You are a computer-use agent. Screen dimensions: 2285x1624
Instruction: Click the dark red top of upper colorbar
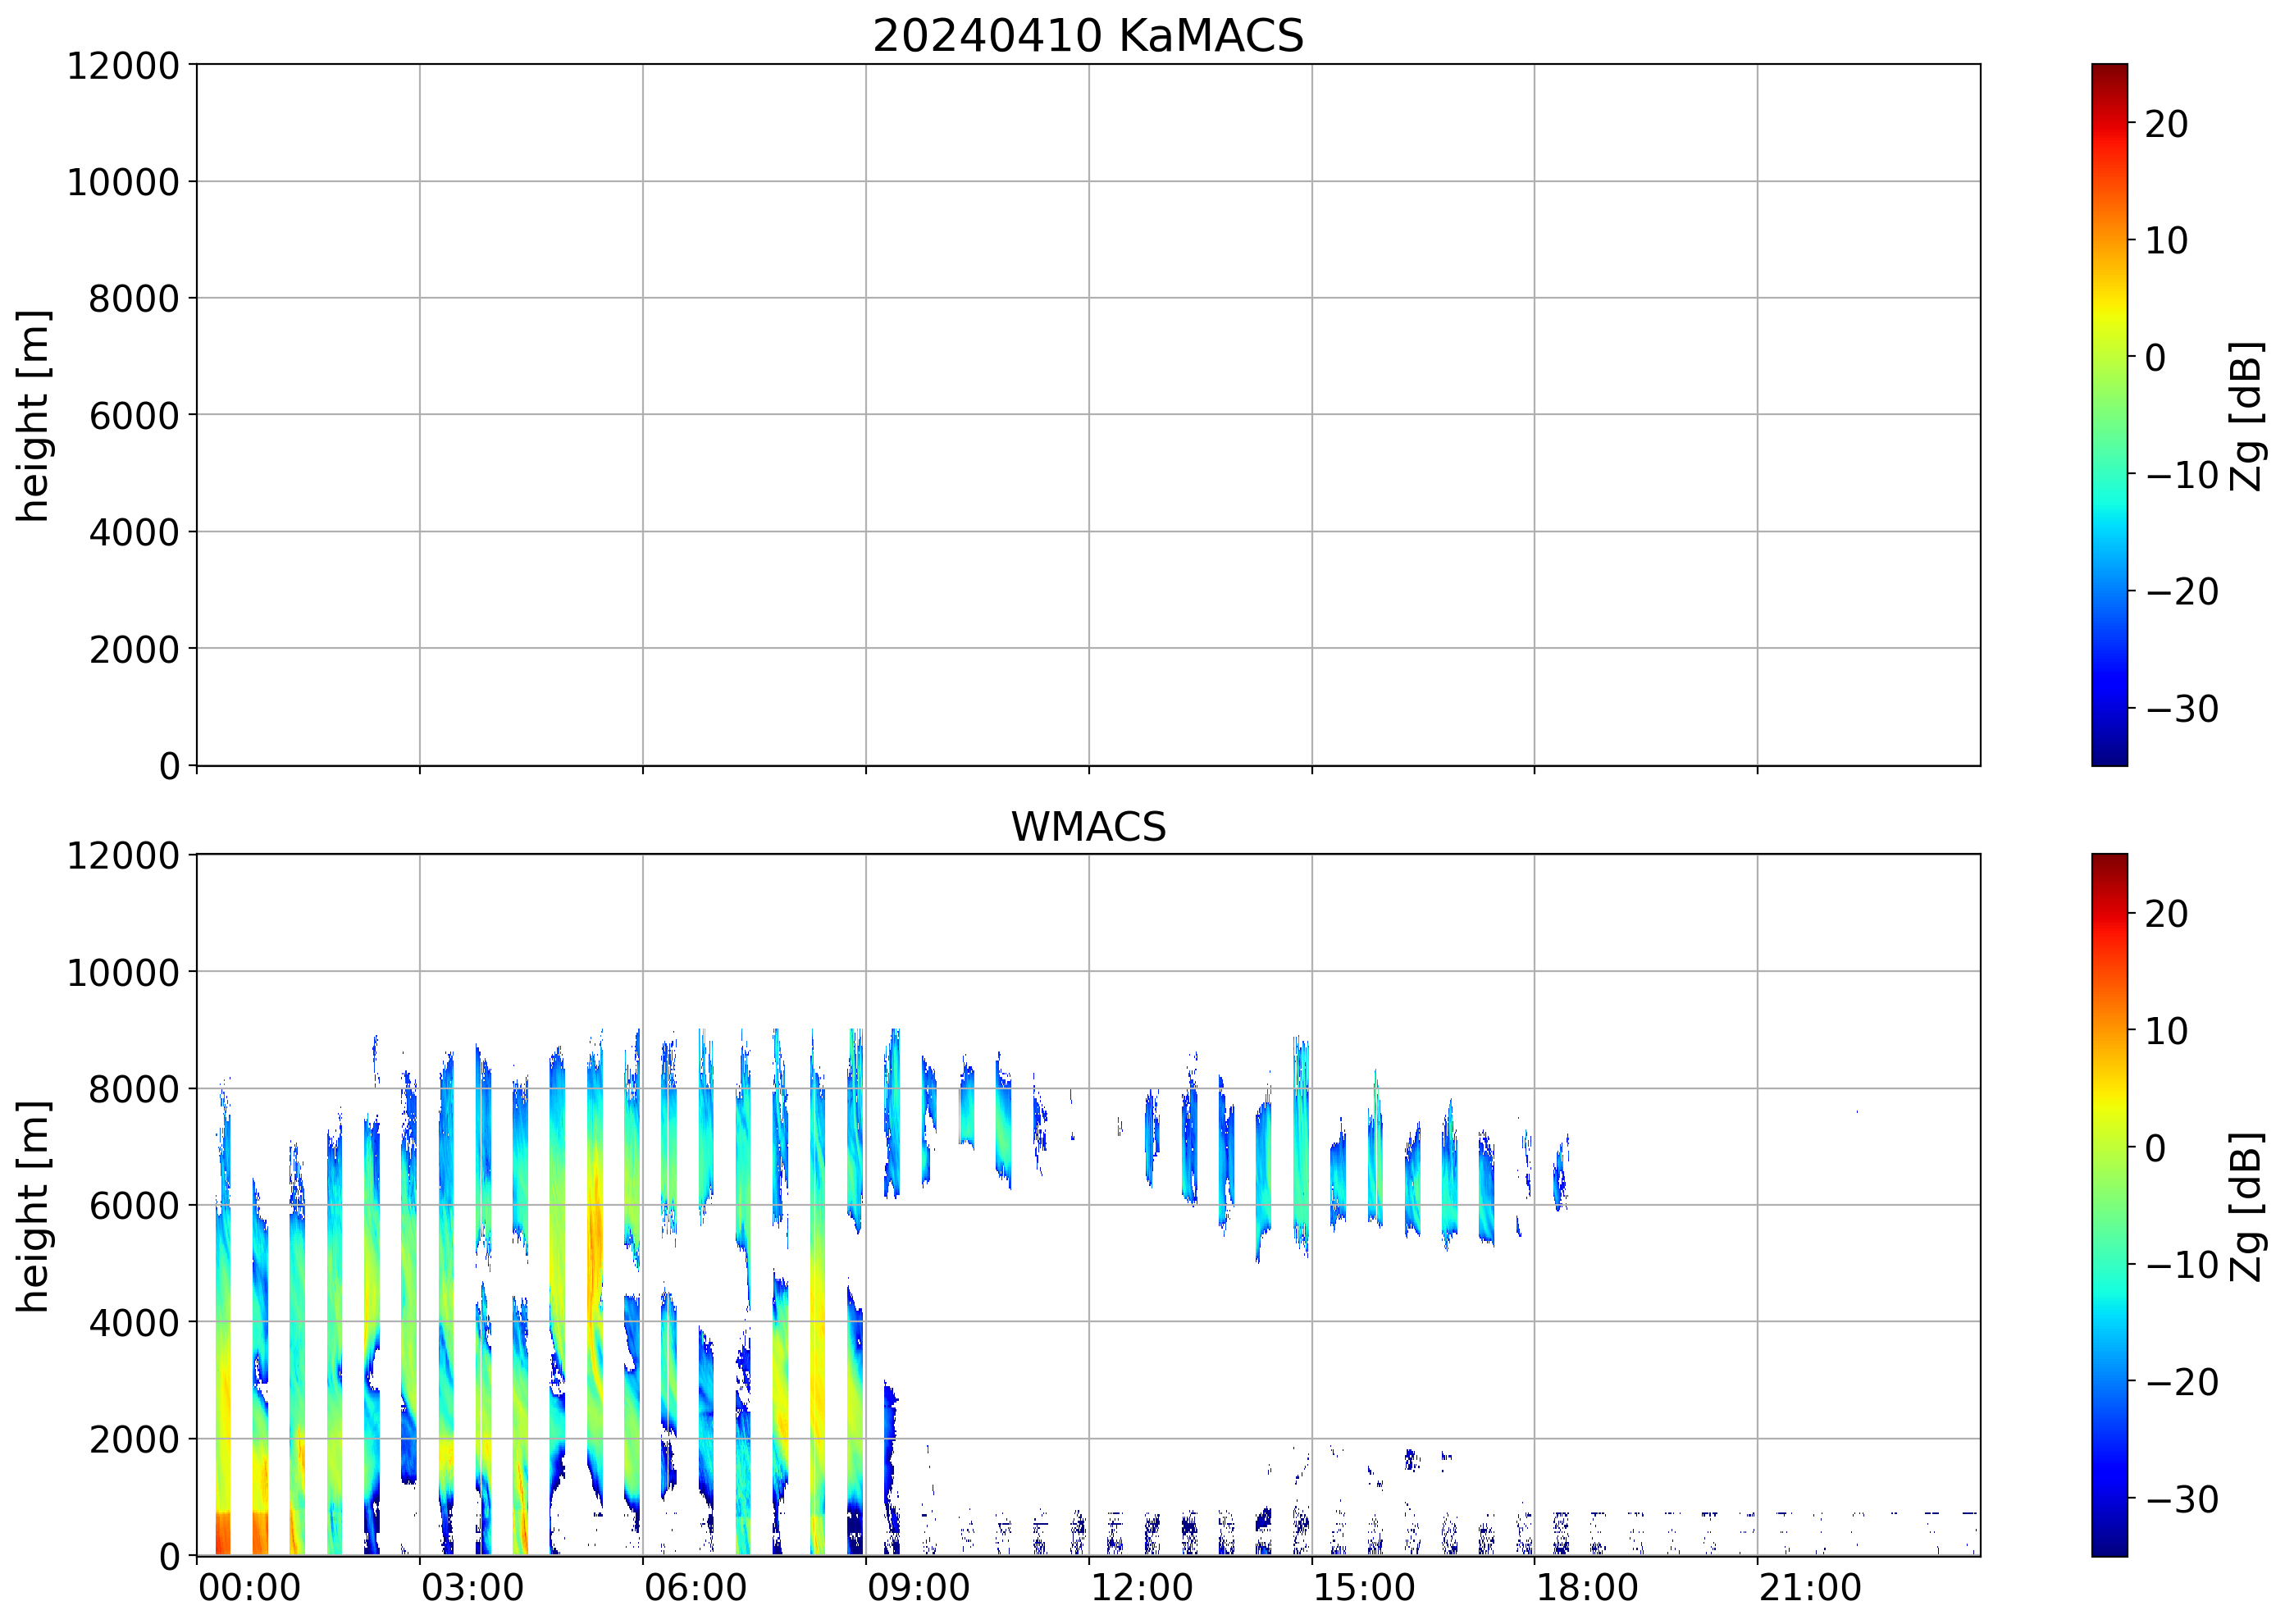(2109, 72)
